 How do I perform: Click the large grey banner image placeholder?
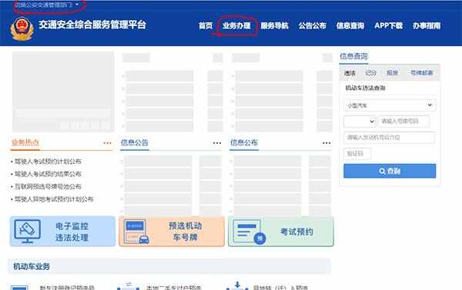click(x=63, y=92)
